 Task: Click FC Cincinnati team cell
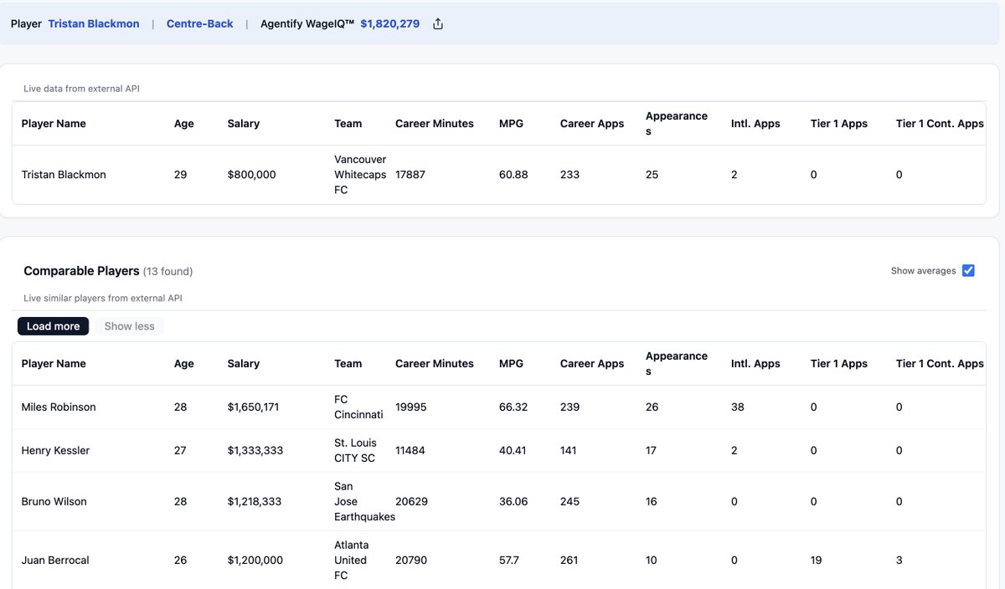pos(358,407)
